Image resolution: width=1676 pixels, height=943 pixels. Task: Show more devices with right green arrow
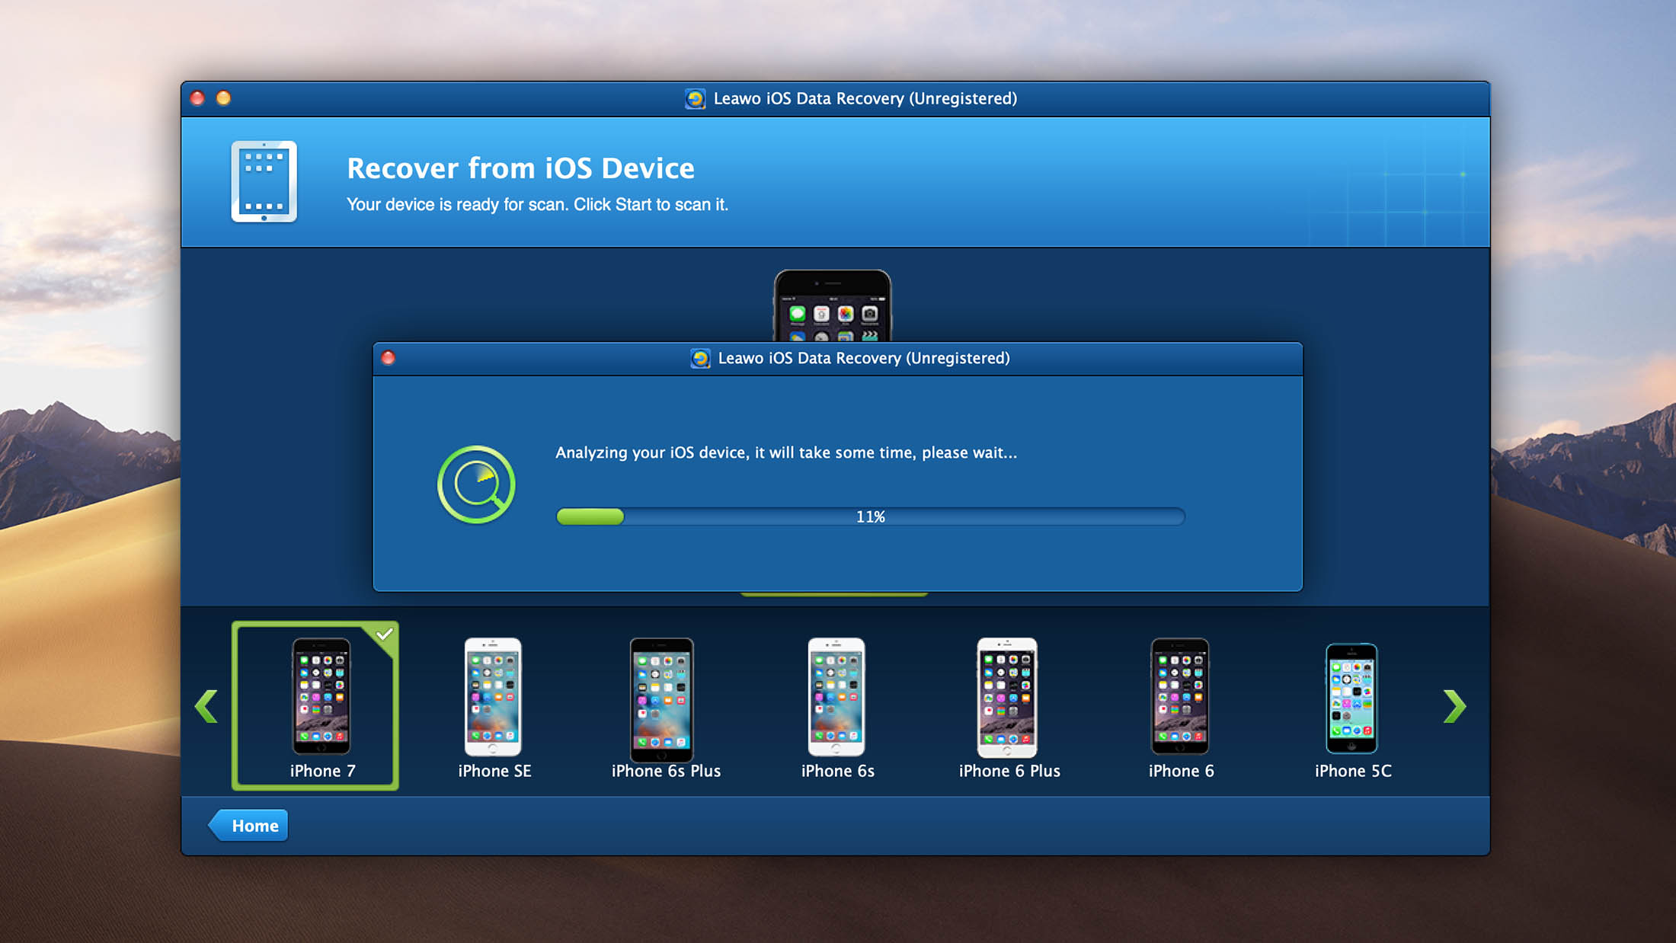click(1454, 706)
